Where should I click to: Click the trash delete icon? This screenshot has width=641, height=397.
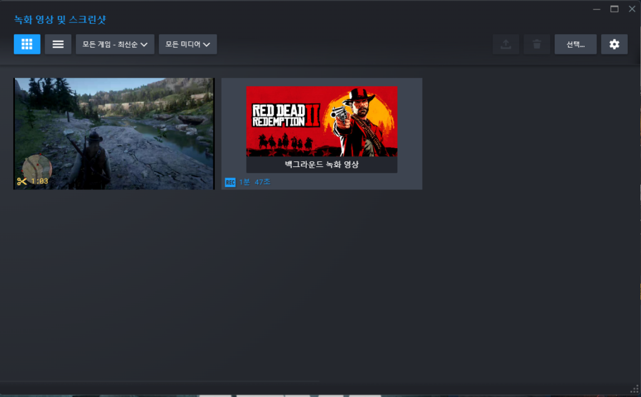[x=536, y=44]
